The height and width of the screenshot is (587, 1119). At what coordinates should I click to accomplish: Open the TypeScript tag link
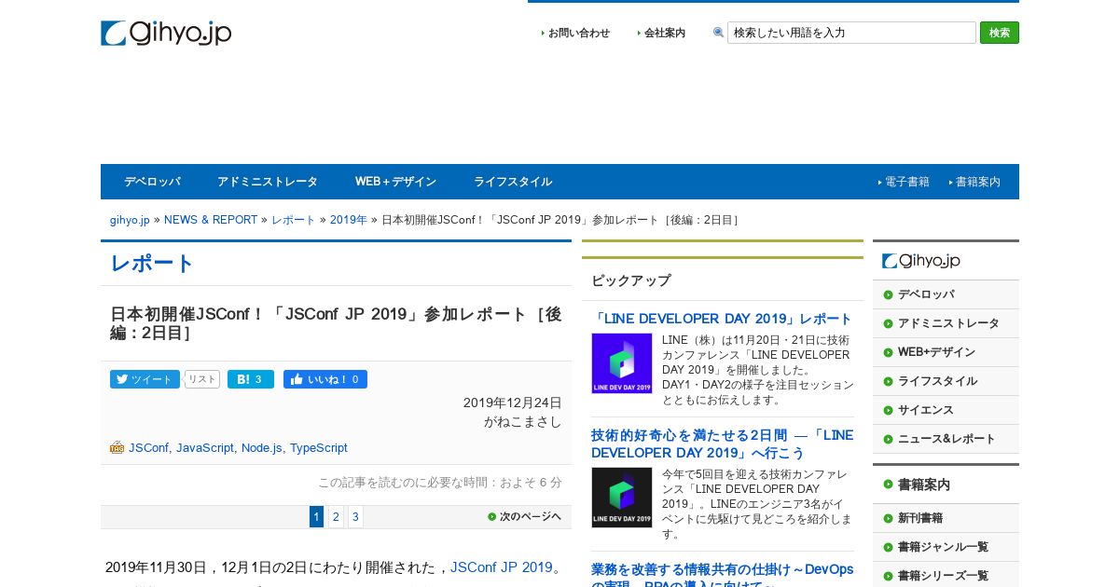coord(319,448)
